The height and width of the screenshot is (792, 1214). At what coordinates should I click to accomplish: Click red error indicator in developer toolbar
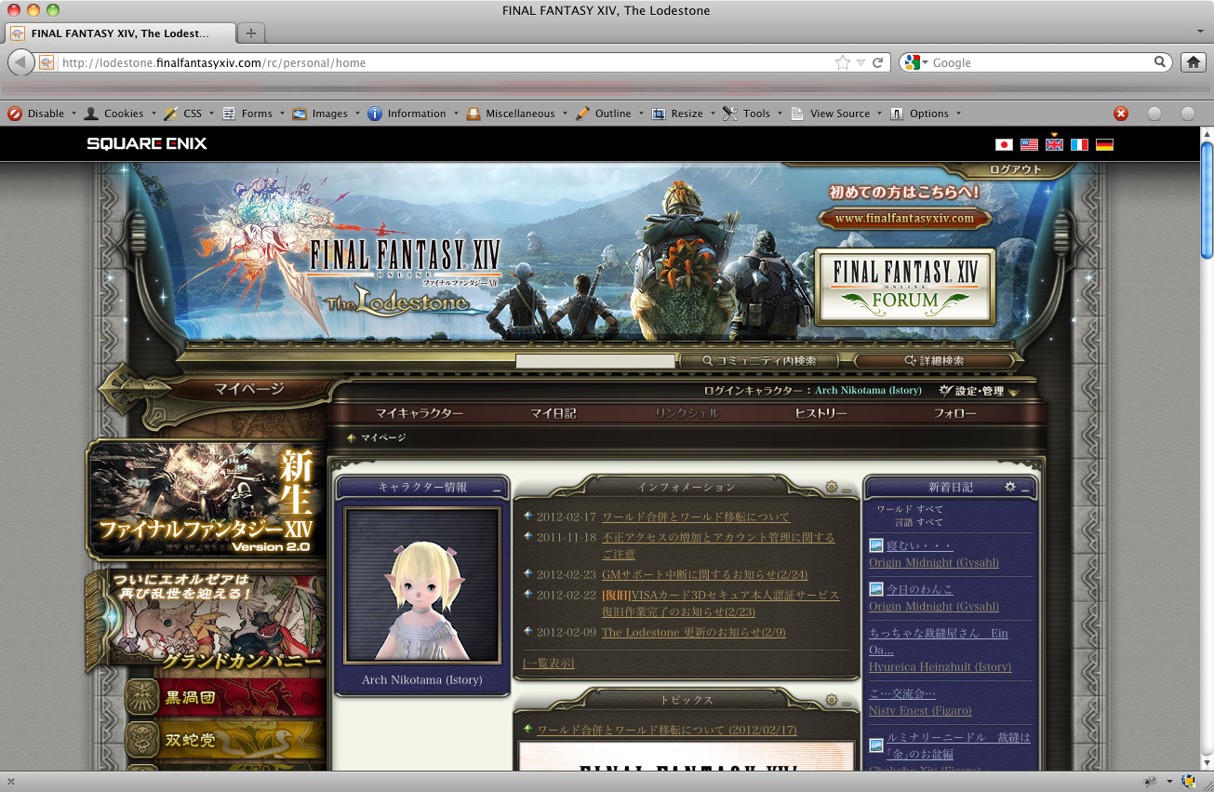1121,114
